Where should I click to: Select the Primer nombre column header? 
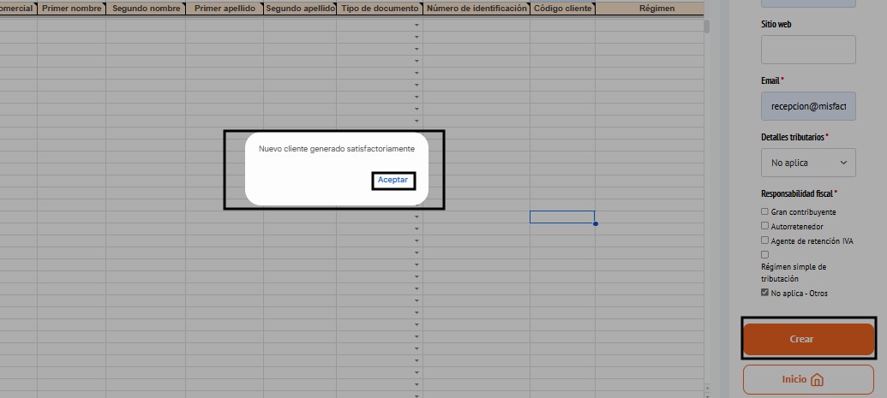(x=72, y=9)
